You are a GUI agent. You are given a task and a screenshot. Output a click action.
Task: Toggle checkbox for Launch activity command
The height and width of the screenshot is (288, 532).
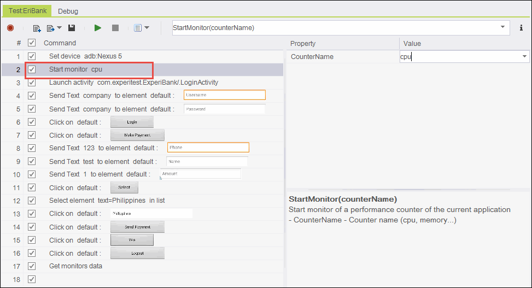point(32,83)
